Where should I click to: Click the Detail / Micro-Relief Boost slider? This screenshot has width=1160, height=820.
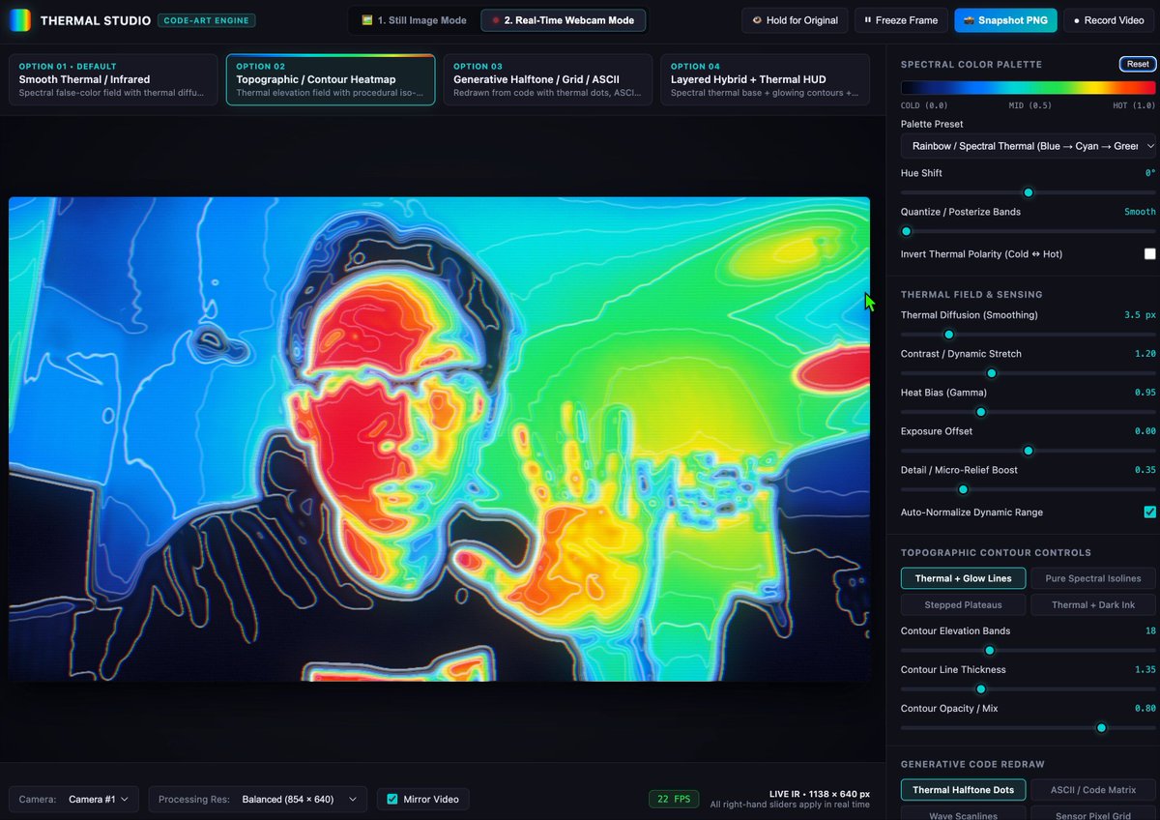click(1029, 489)
